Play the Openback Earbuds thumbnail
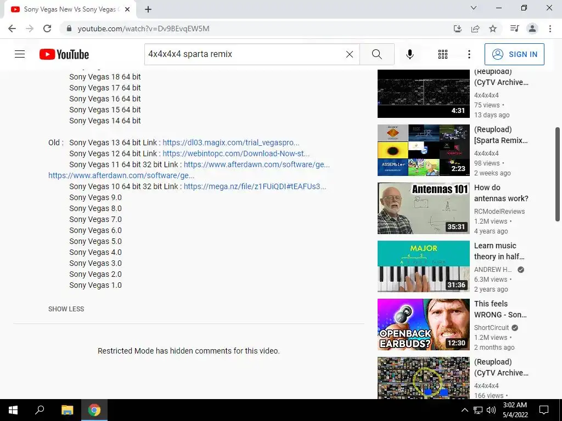 tap(423, 325)
